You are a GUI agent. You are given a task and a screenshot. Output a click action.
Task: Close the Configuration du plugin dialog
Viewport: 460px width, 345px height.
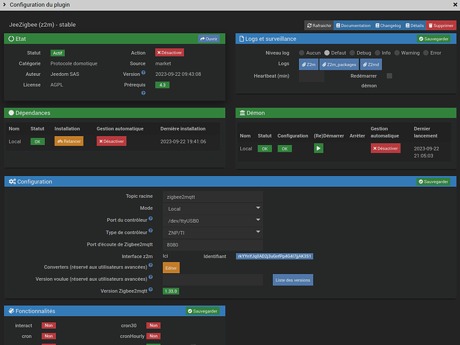click(x=455, y=5)
